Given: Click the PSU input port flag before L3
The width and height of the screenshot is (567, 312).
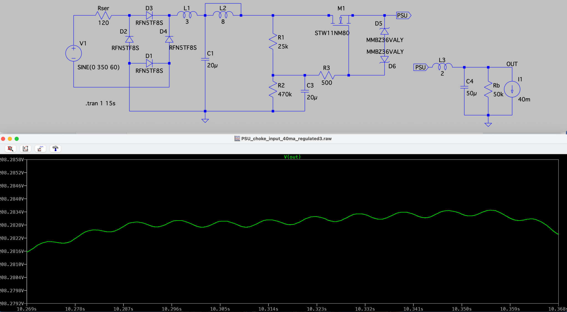Looking at the screenshot, I should click(421, 67).
